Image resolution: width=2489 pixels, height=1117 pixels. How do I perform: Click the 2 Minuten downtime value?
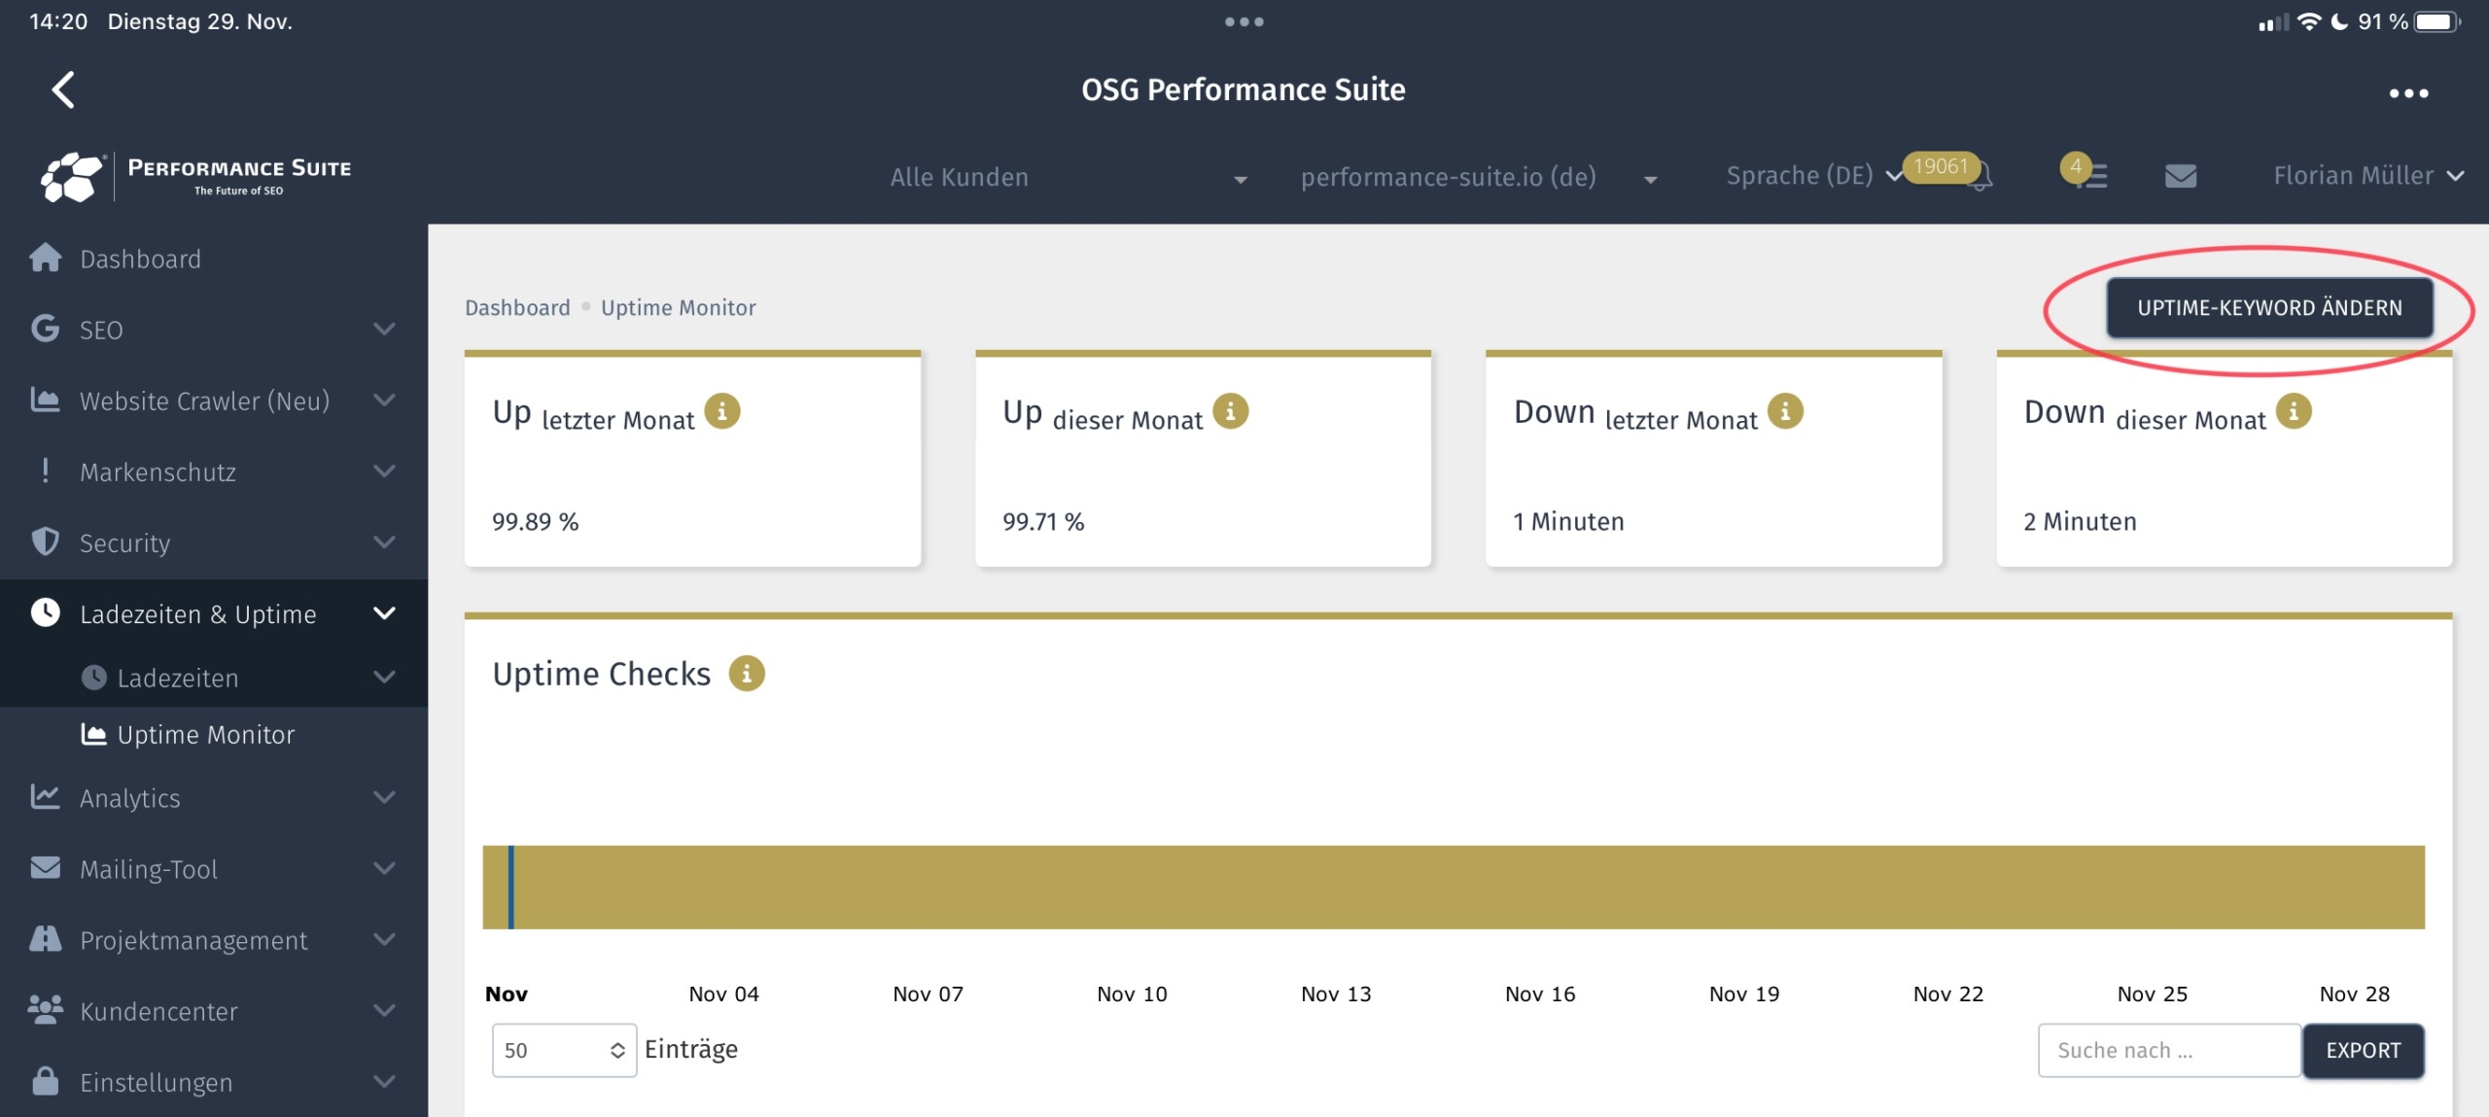(x=2080, y=521)
